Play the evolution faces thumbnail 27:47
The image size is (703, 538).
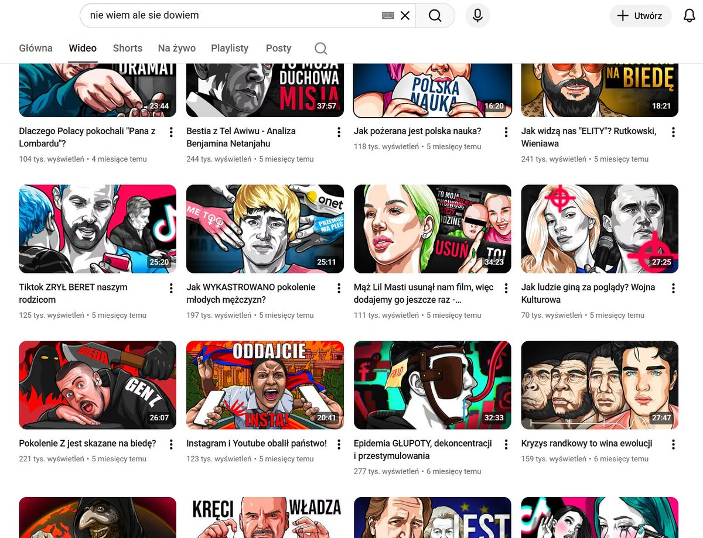(x=600, y=385)
